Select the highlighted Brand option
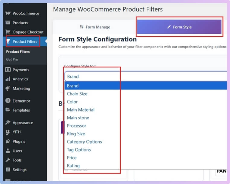Screen dimensions: 230x184 pos(146,86)
